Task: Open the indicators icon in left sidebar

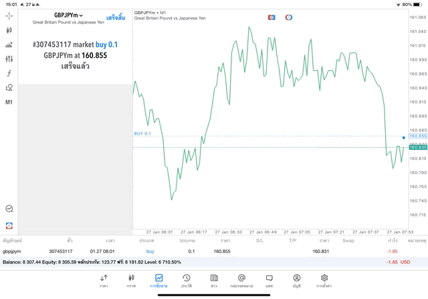Action: click(9, 45)
